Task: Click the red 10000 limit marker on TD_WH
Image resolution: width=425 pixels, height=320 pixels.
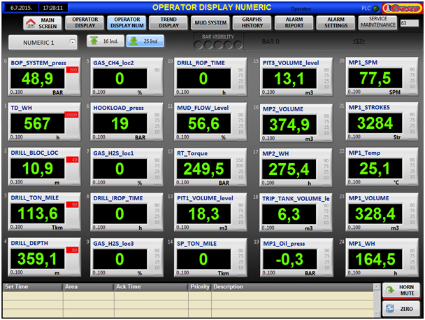Action: coord(71,114)
